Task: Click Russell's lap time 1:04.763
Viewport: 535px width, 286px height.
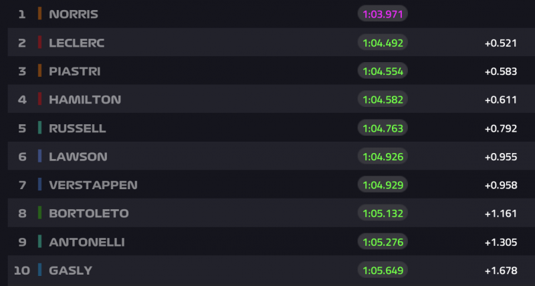Action: point(383,128)
